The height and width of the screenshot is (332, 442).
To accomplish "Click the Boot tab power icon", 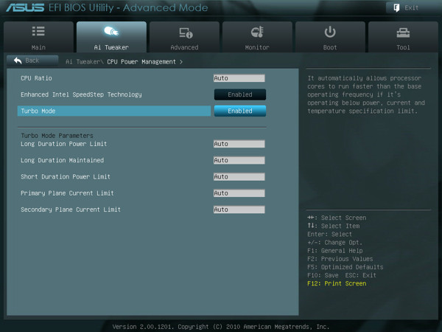I will click(330, 32).
